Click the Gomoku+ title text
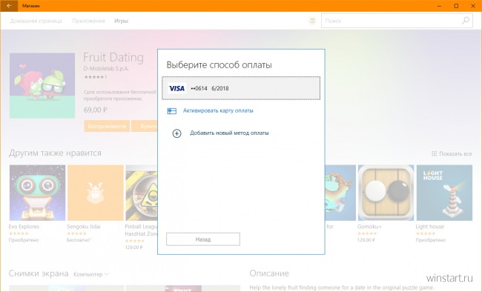Screen dimensions: 482x292 tap(369, 227)
